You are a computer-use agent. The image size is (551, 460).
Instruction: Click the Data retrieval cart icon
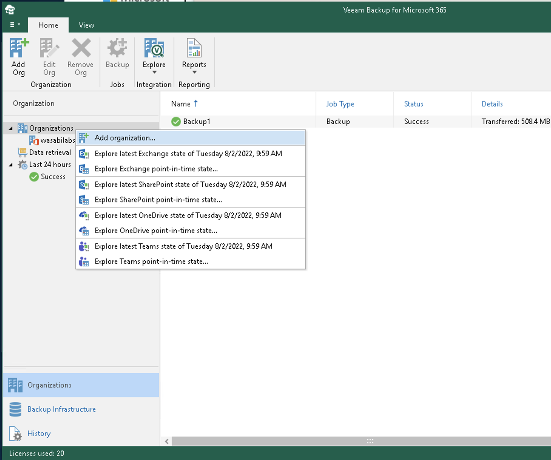tap(22, 152)
